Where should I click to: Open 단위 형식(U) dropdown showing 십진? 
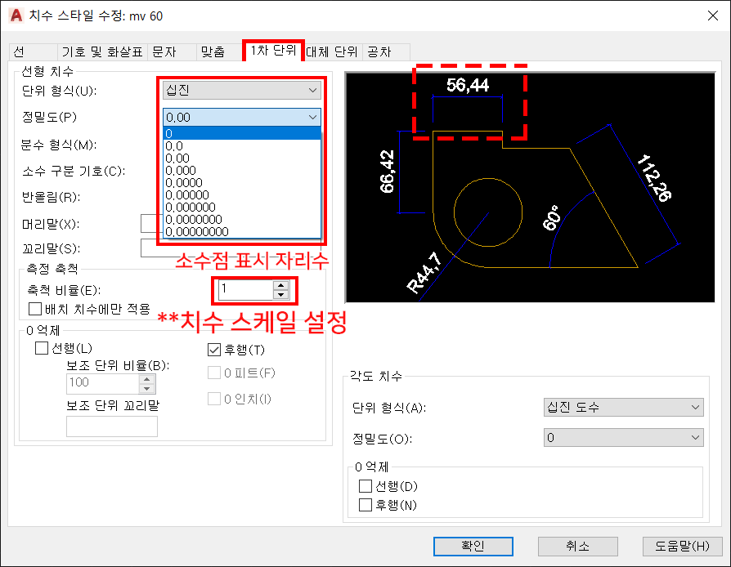242,90
